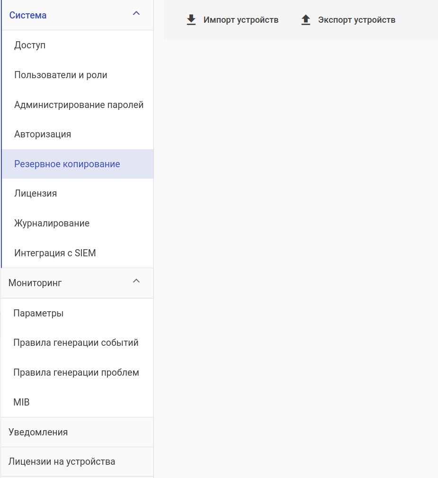Open monitoring Параметры item
The height and width of the screenshot is (478, 438).
(38, 313)
